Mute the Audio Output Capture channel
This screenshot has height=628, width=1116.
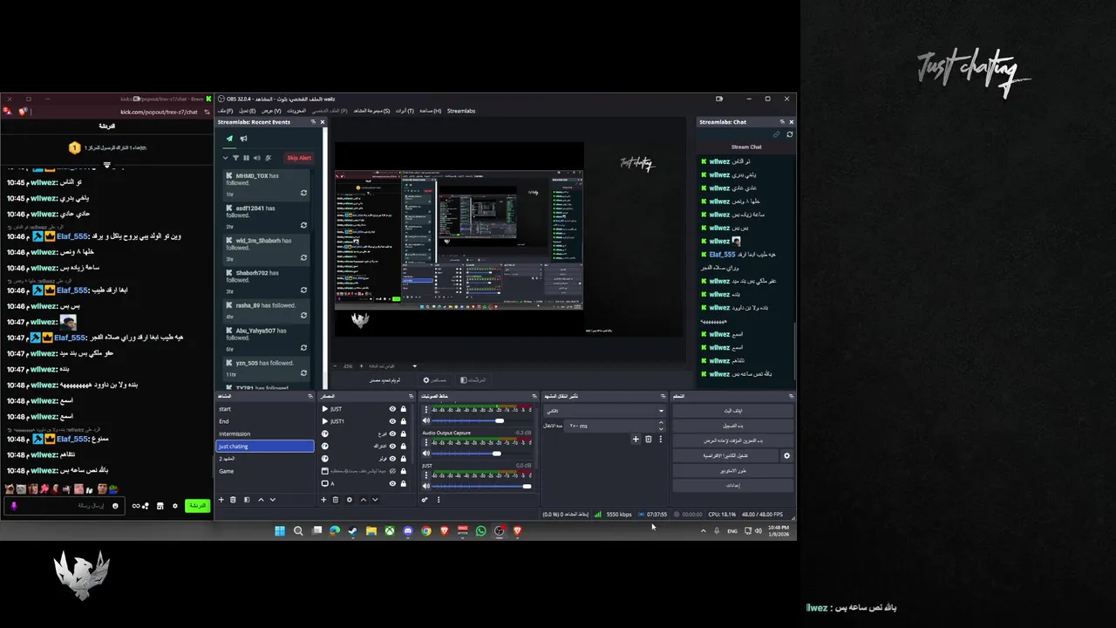426,454
